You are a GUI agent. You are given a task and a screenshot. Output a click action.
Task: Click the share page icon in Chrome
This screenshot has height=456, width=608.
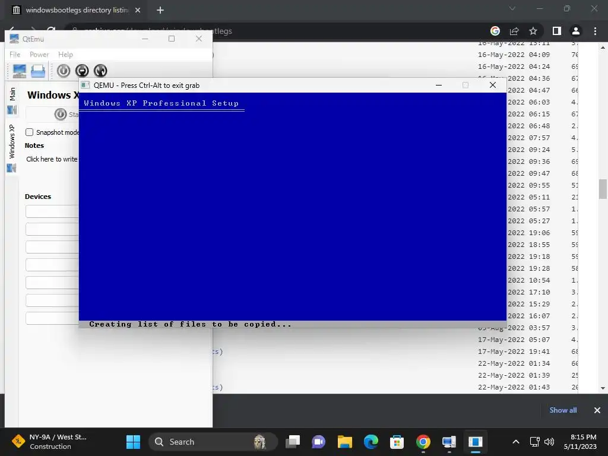coord(514,31)
